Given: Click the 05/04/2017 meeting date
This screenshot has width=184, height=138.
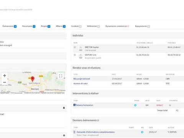Looking at the screenshot, I should (117, 84).
